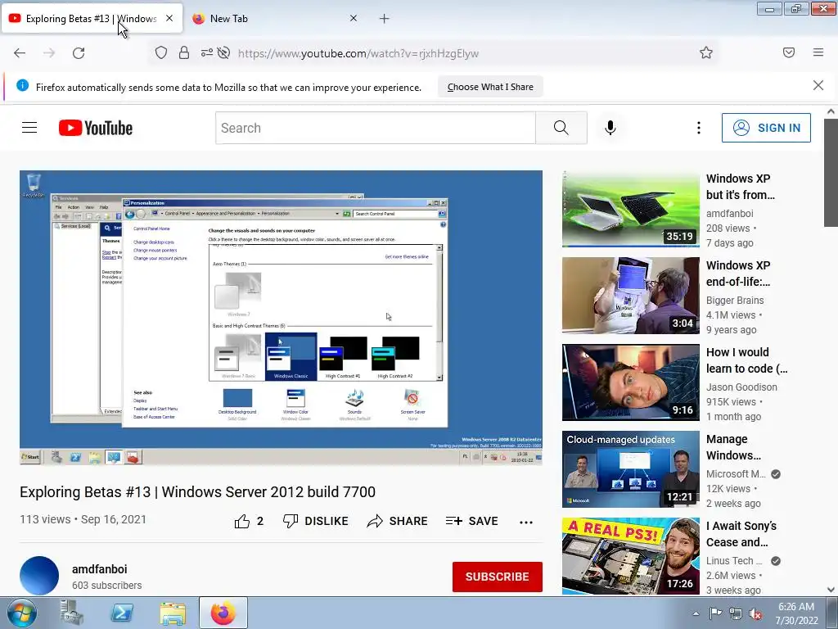Open the site permissions icon in address bar
838x629 pixels.
pyautogui.click(x=206, y=53)
